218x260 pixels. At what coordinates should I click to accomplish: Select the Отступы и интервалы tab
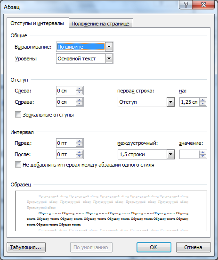pyautogui.click(x=37, y=23)
